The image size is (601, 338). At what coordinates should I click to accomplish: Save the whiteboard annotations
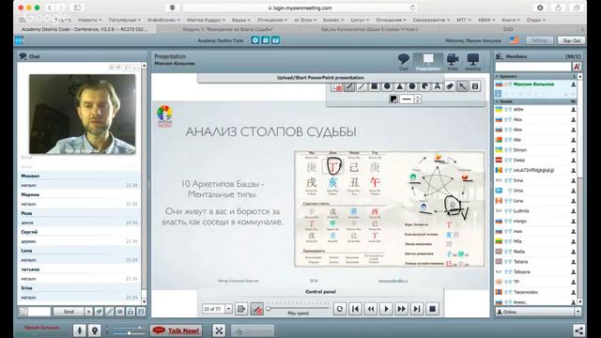click(x=475, y=86)
